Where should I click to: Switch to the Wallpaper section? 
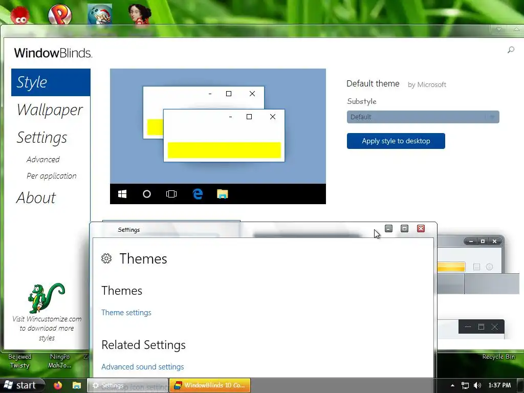[50, 110]
